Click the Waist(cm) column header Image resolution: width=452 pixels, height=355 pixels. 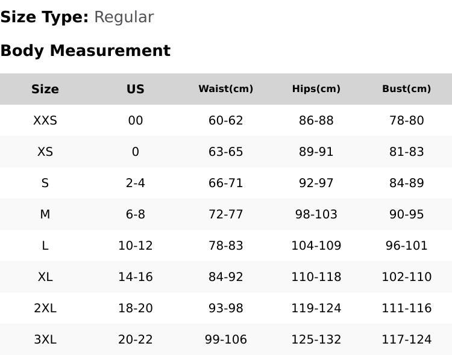point(226,89)
